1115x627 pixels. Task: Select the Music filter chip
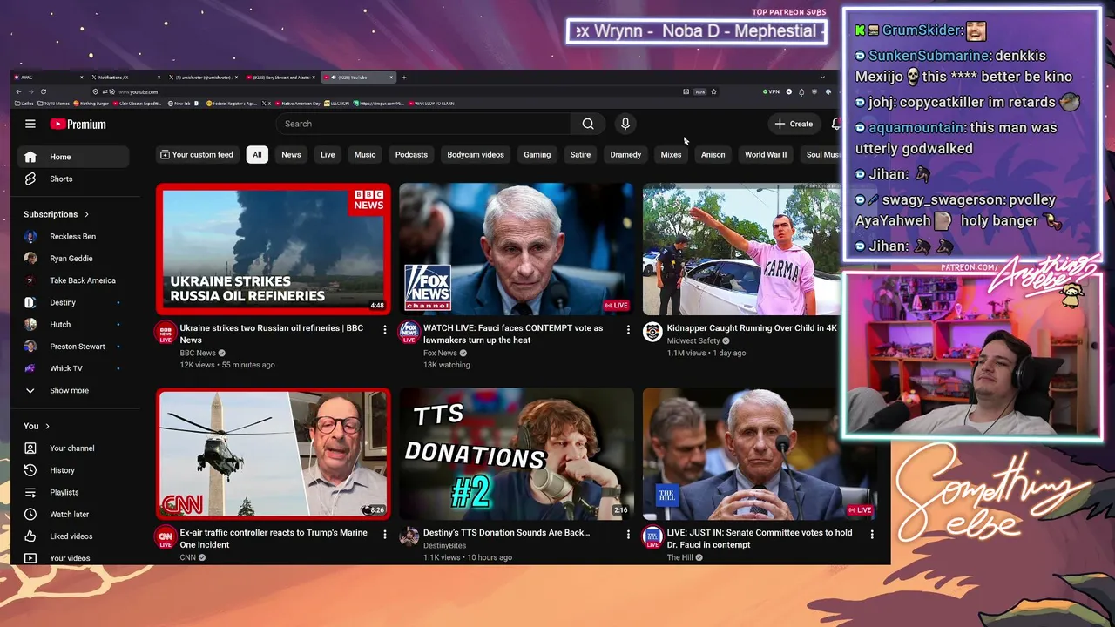[x=365, y=155]
